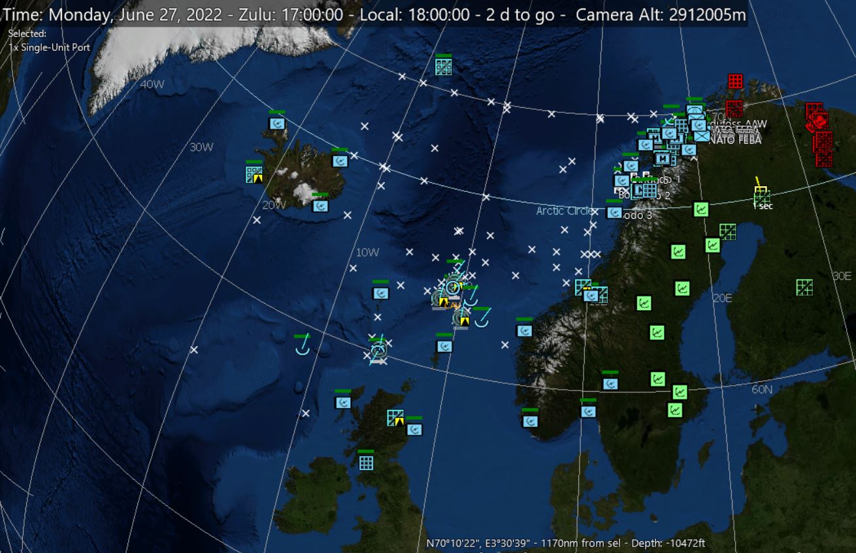This screenshot has width=856, height=553.
Task: Click the "40W" longitude label
Action: click(x=152, y=84)
